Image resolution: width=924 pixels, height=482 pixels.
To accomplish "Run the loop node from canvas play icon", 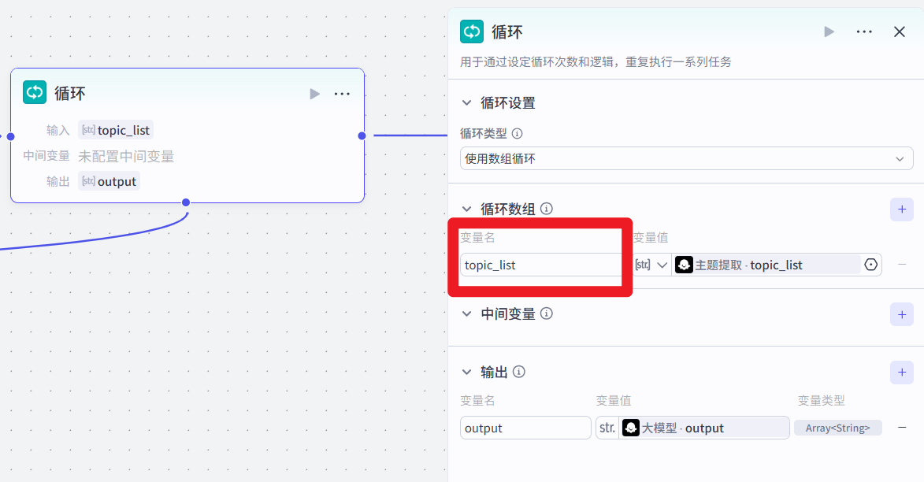I will coord(314,94).
